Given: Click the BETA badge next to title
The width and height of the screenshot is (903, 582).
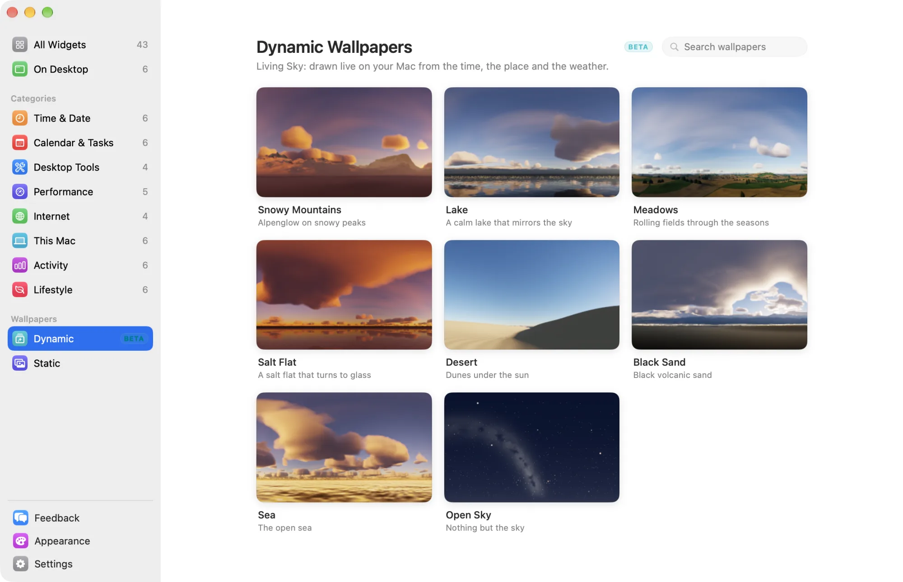Looking at the screenshot, I should (x=638, y=47).
